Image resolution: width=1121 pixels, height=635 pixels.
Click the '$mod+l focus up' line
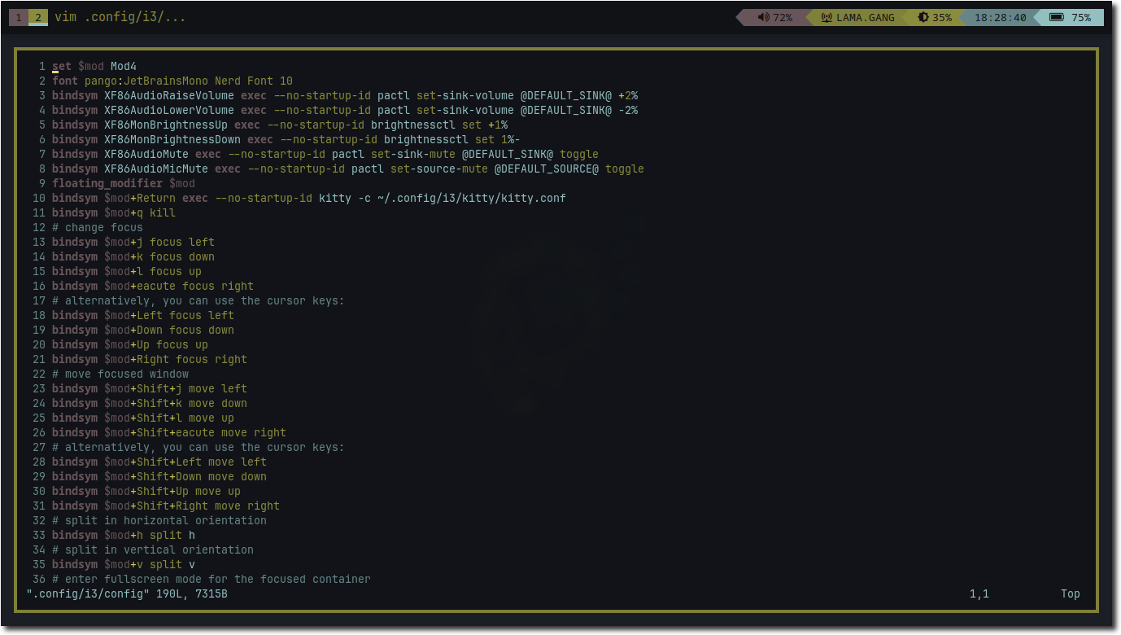click(127, 271)
